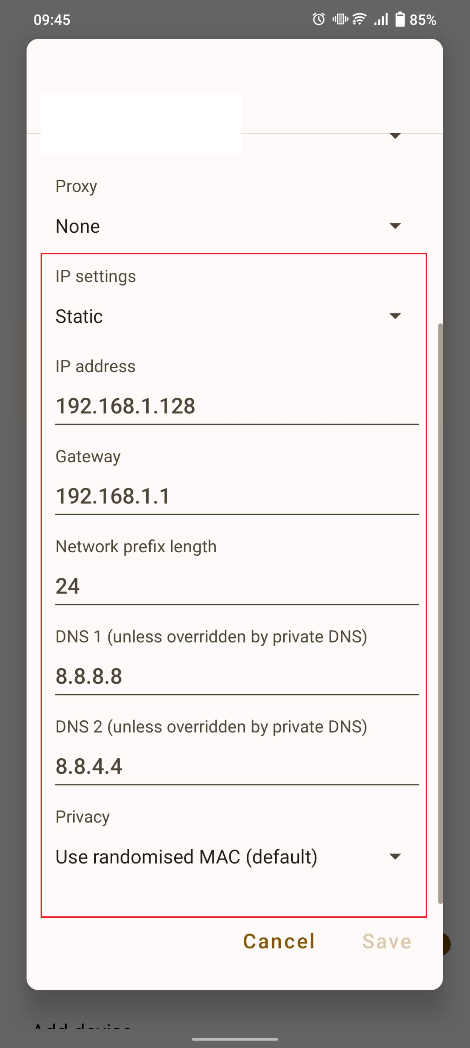
Task: Tap the bottom navigation gesture bar
Action: point(235,1039)
